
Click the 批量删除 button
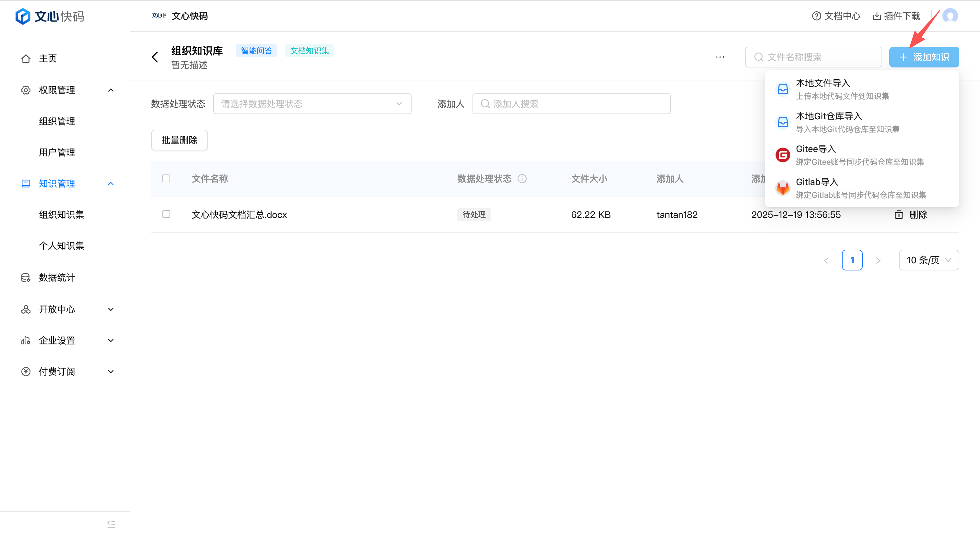point(179,140)
